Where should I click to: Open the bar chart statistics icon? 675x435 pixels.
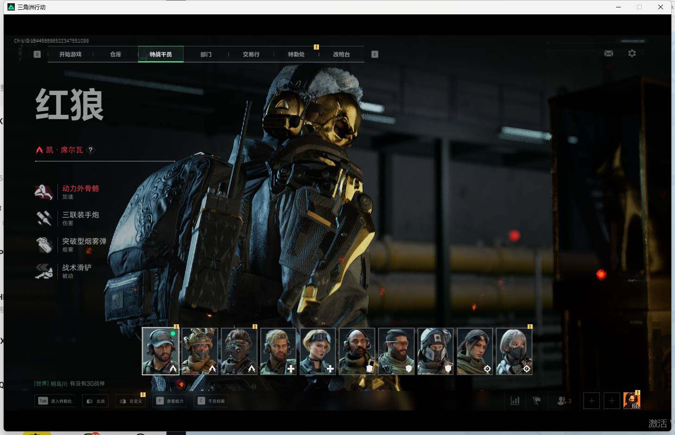[x=515, y=401]
